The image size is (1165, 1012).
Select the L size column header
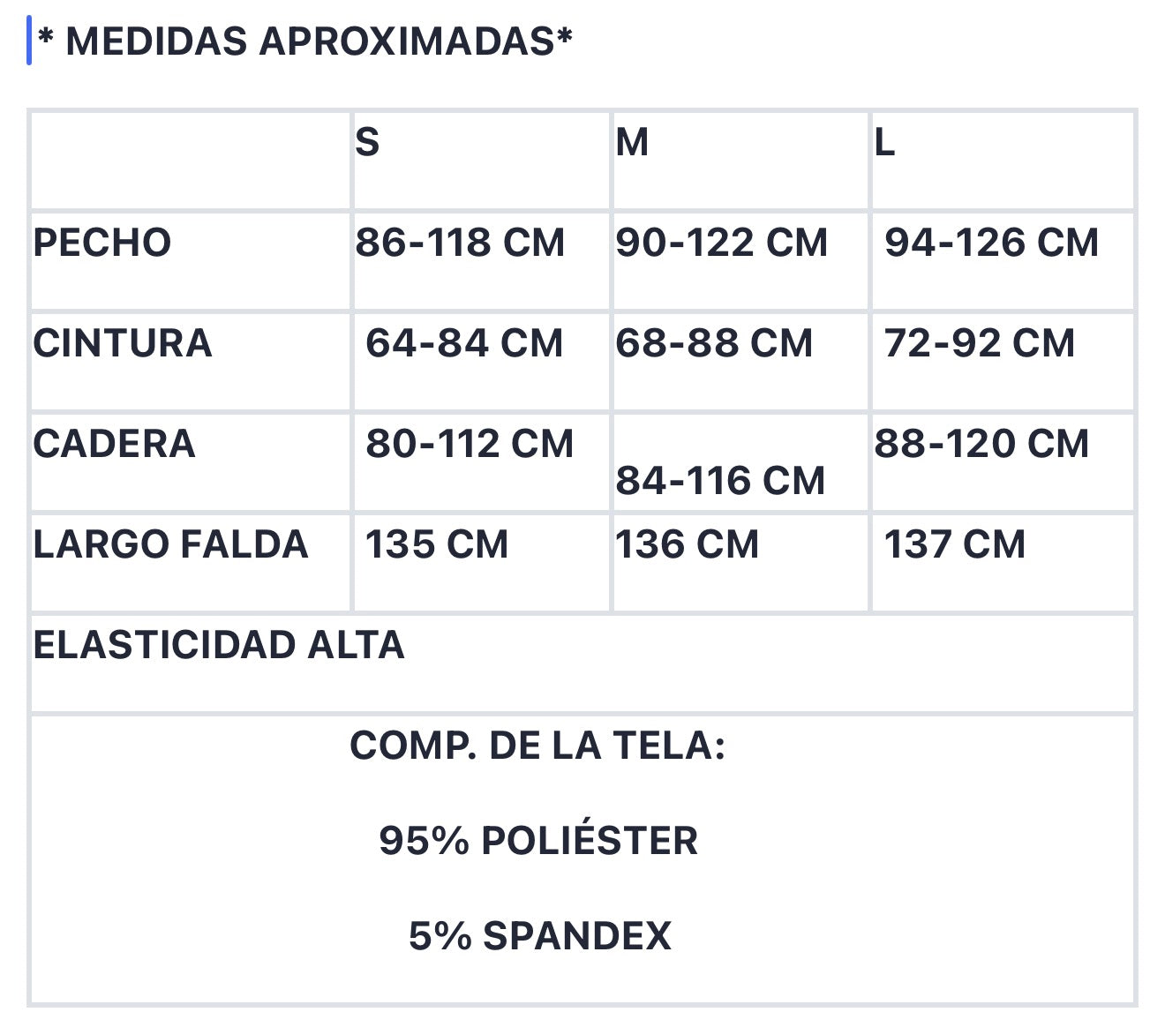click(x=1003, y=161)
